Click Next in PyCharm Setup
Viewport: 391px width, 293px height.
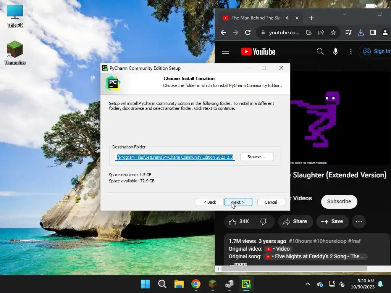click(238, 202)
